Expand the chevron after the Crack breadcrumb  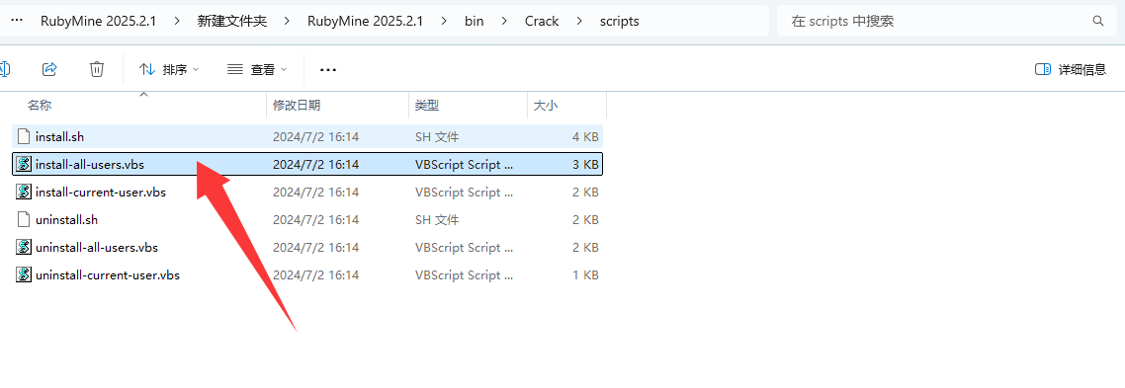(579, 21)
